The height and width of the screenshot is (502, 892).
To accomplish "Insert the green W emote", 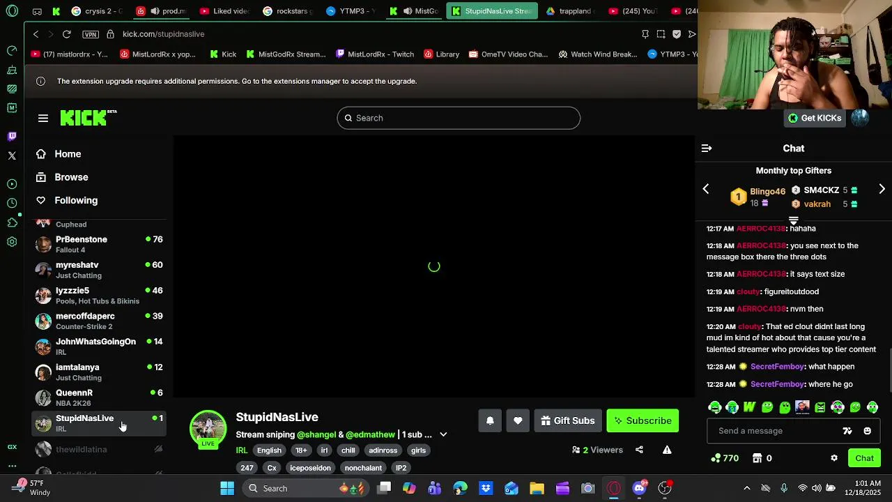I will coord(749,407).
